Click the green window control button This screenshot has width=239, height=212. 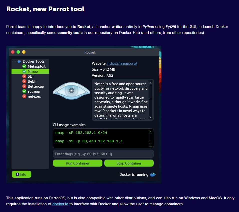[x=18, y=52]
